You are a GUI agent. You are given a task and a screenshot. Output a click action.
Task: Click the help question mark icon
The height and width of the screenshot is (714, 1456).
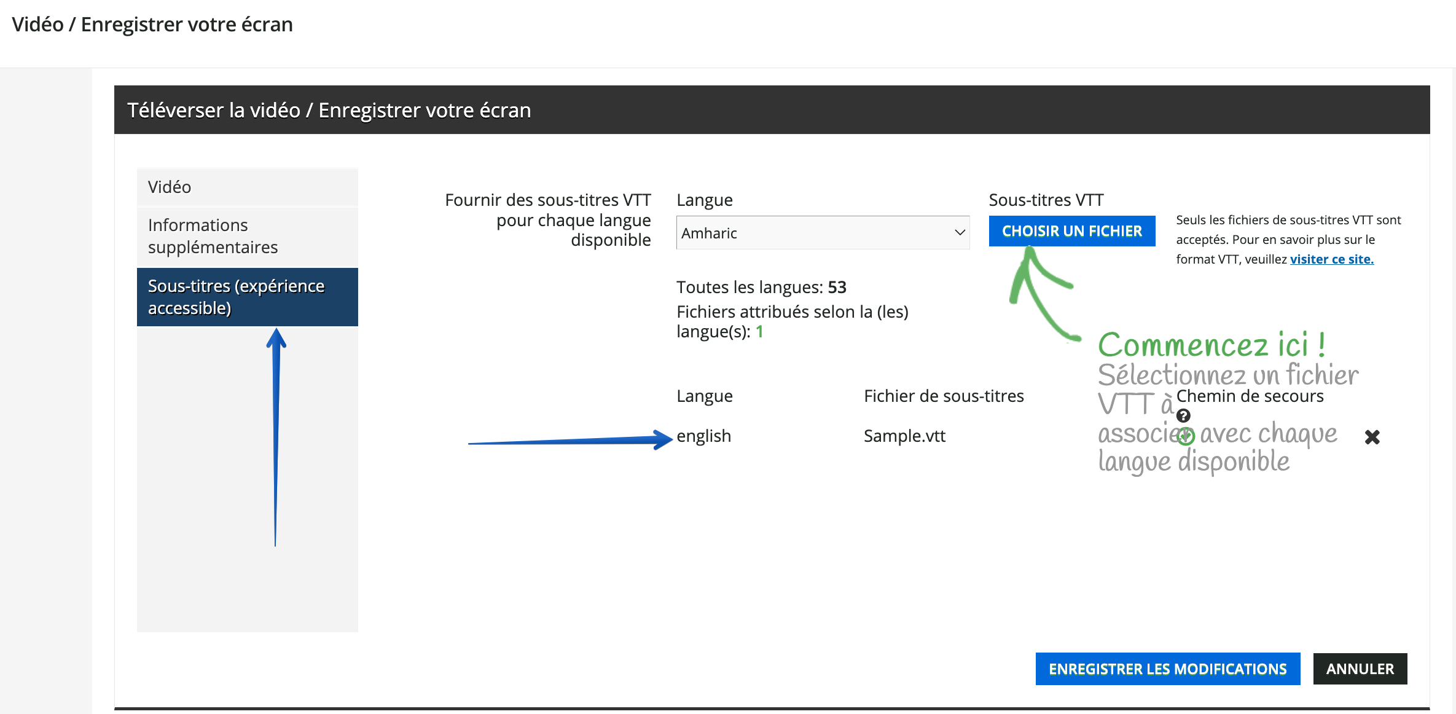pos(1183,416)
